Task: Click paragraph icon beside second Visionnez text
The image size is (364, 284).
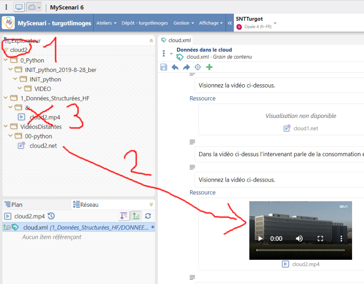Action: pyautogui.click(x=192, y=167)
